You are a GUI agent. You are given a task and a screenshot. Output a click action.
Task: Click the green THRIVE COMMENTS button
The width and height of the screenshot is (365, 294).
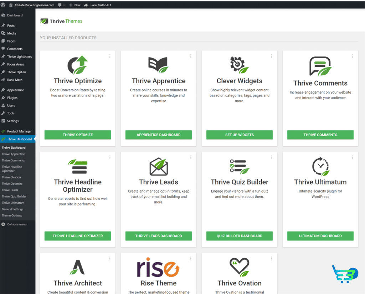(320, 135)
